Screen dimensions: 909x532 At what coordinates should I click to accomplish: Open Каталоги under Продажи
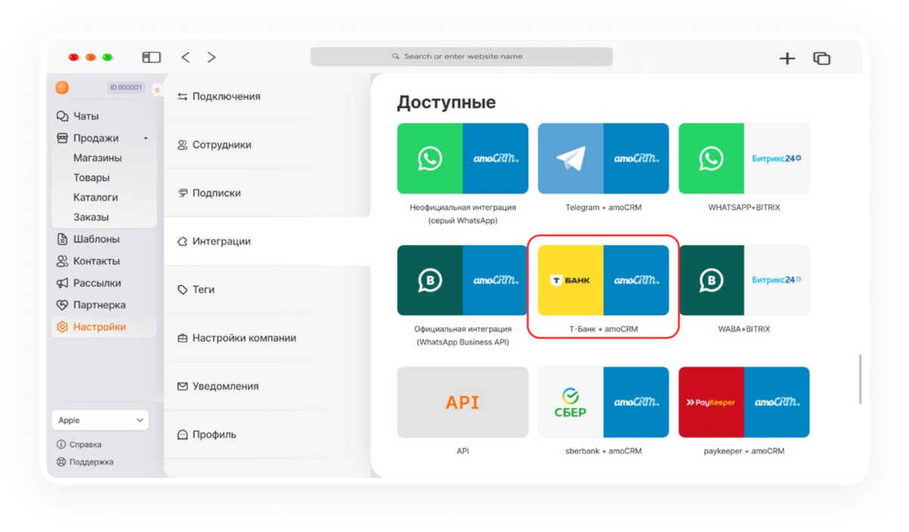coord(95,198)
